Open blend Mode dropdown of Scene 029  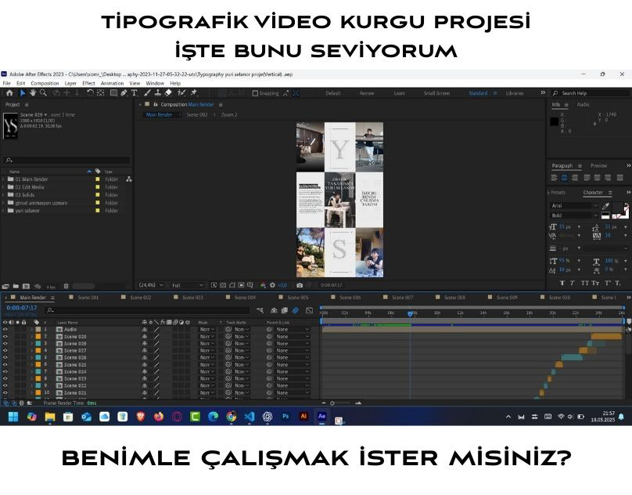click(x=206, y=336)
